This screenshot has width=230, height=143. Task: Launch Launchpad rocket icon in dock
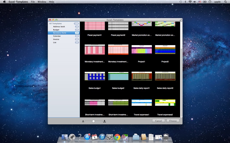coord(72,137)
